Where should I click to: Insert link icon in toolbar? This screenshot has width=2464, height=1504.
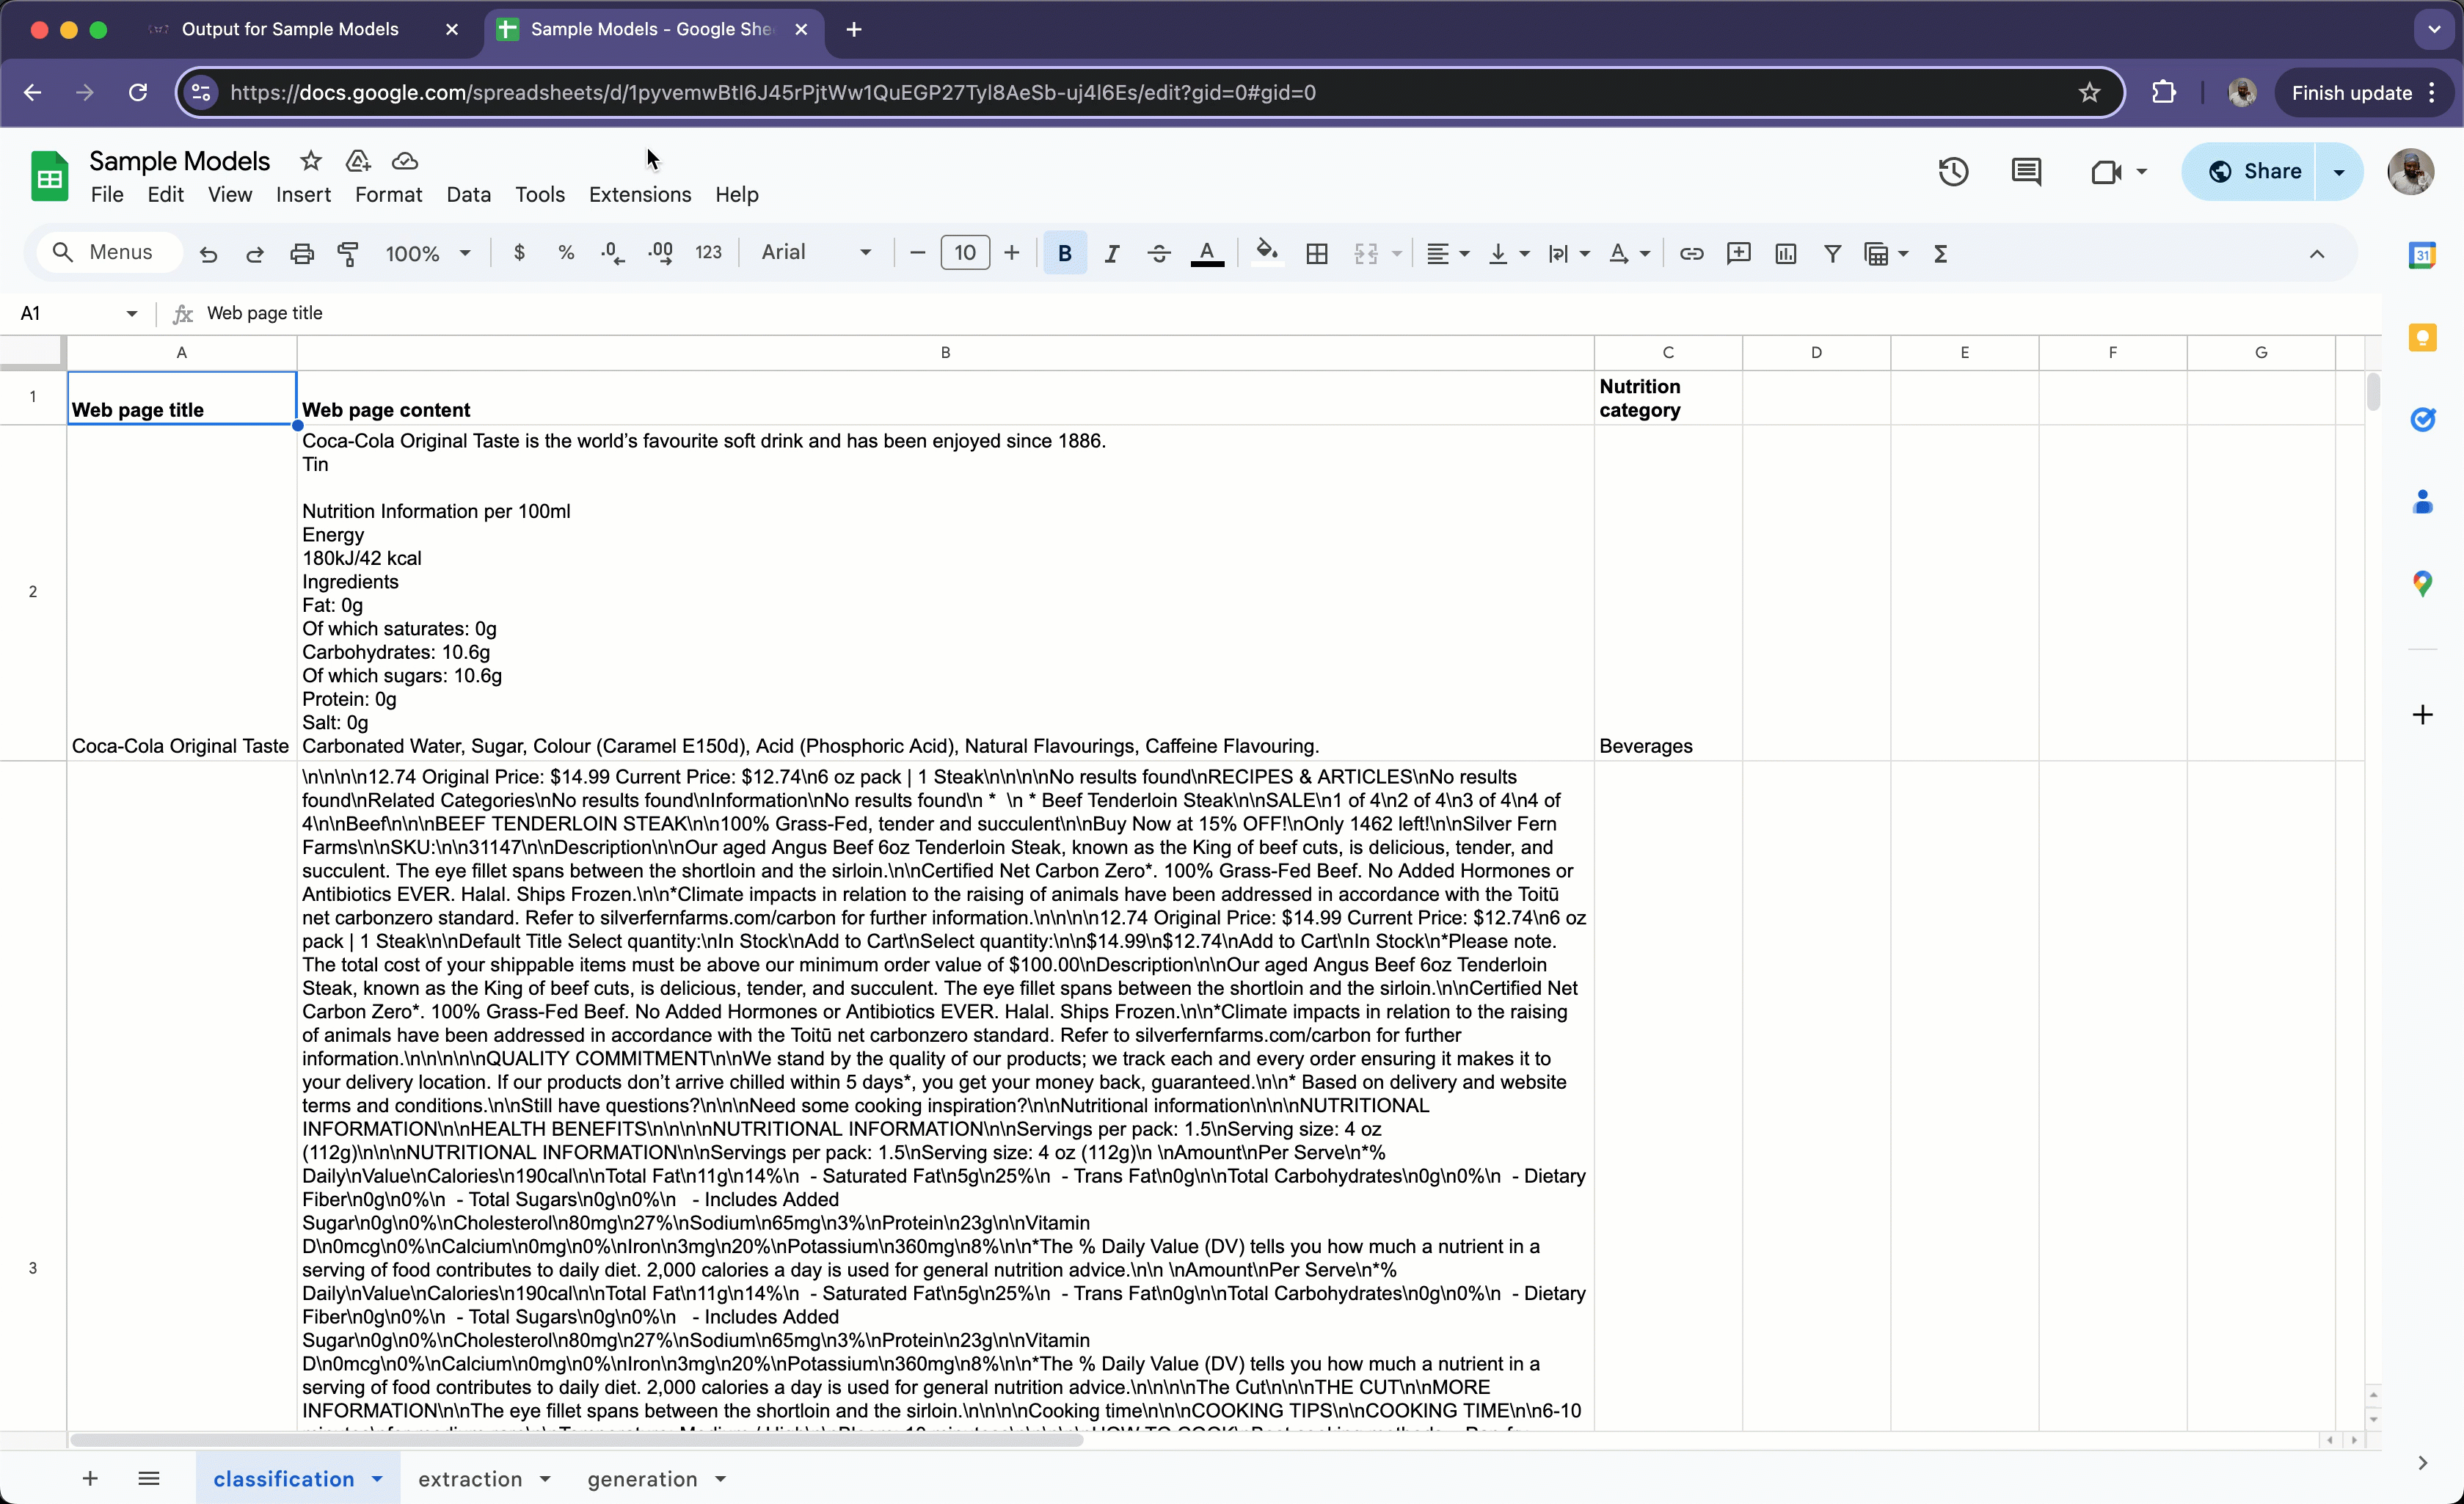click(1691, 253)
